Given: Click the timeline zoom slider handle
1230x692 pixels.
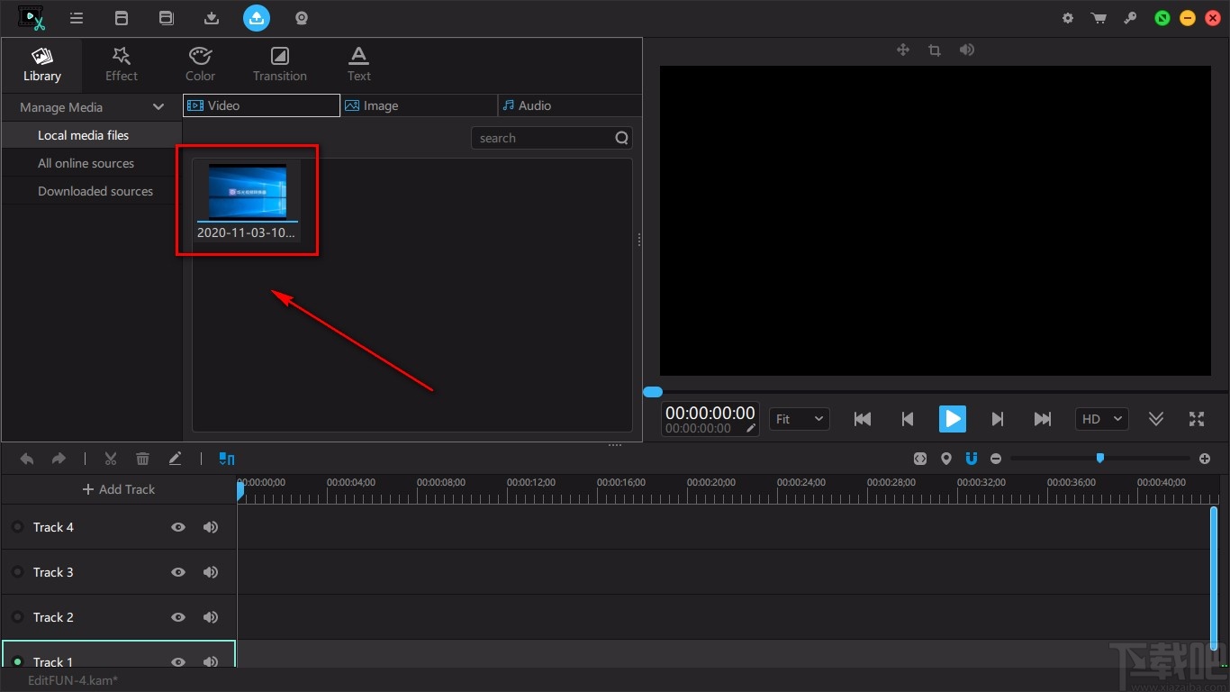Looking at the screenshot, I should (x=1099, y=459).
